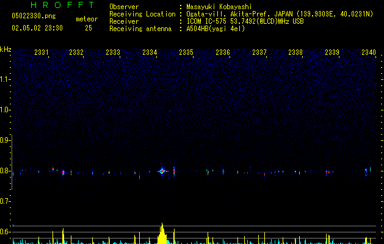384x244 pixels.
Task: Click the 0.9 kHz axis label
Action: coord(5,140)
